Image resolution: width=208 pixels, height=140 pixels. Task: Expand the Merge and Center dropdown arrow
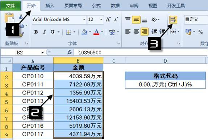point(178,32)
